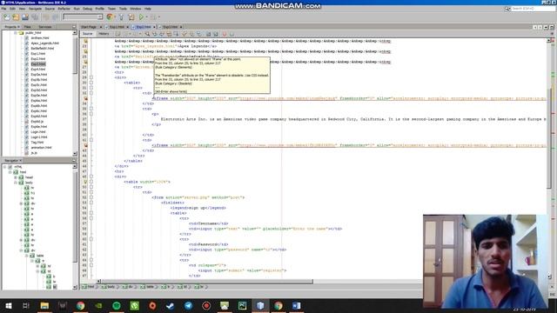This screenshot has width=557, height=313.
Task: Click the Stop Macro Recording icon
Action: coord(232,34)
